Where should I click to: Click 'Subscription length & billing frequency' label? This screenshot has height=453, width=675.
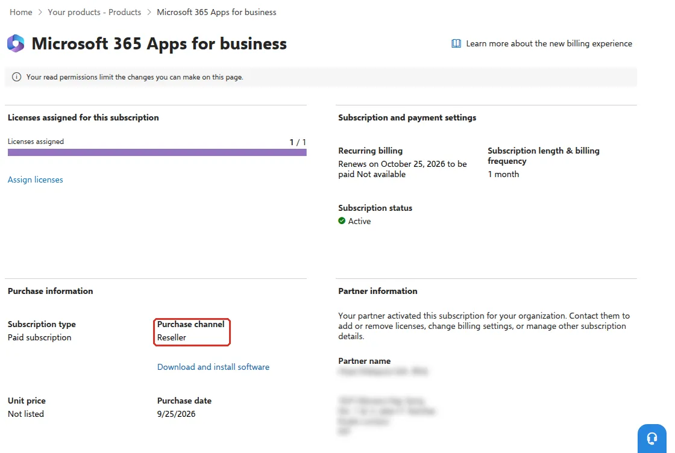[x=543, y=156]
